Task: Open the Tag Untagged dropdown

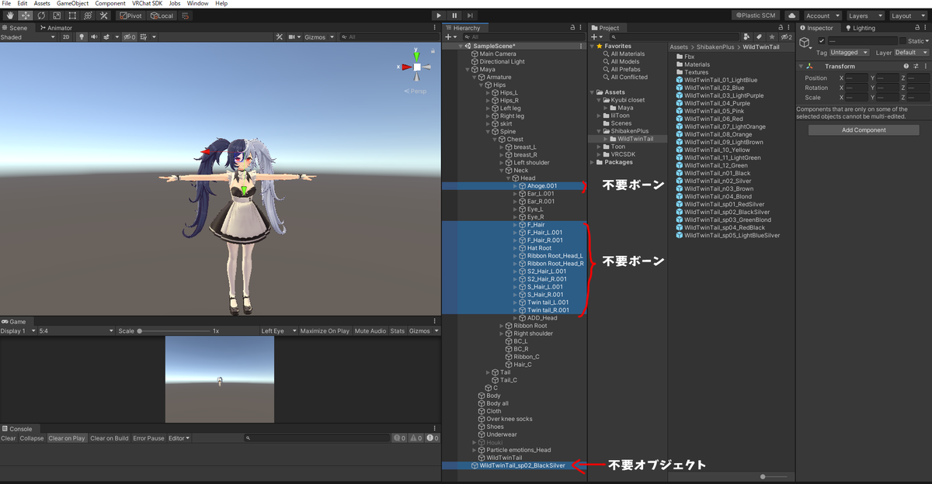Action: click(850, 53)
